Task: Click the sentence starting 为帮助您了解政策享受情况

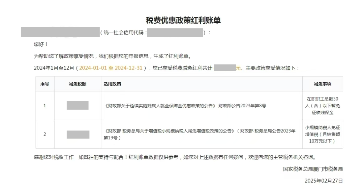Action: 113,56
